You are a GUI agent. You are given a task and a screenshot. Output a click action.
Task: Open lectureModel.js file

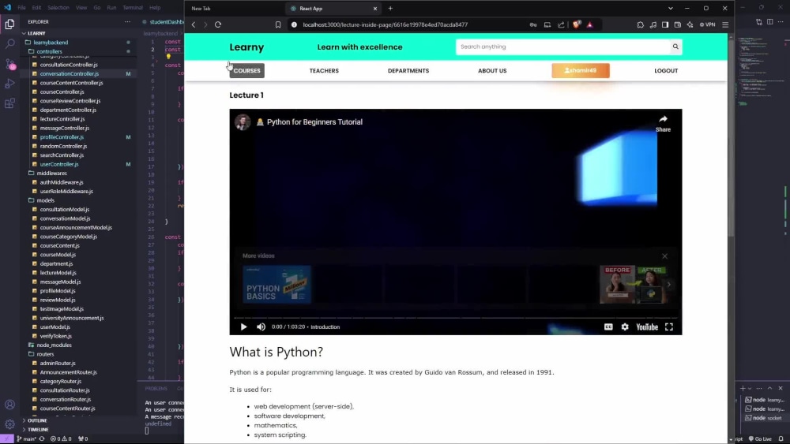click(58, 273)
